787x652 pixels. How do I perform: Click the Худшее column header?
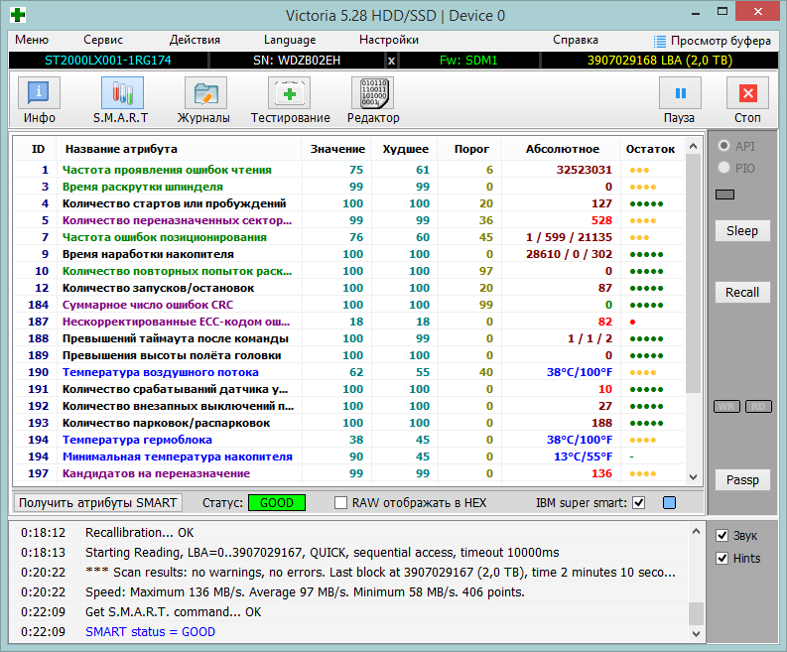pyautogui.click(x=405, y=149)
